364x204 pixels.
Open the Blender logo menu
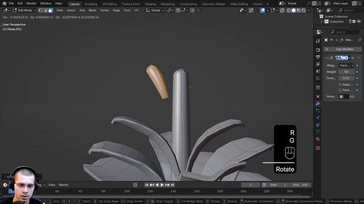[4, 3]
